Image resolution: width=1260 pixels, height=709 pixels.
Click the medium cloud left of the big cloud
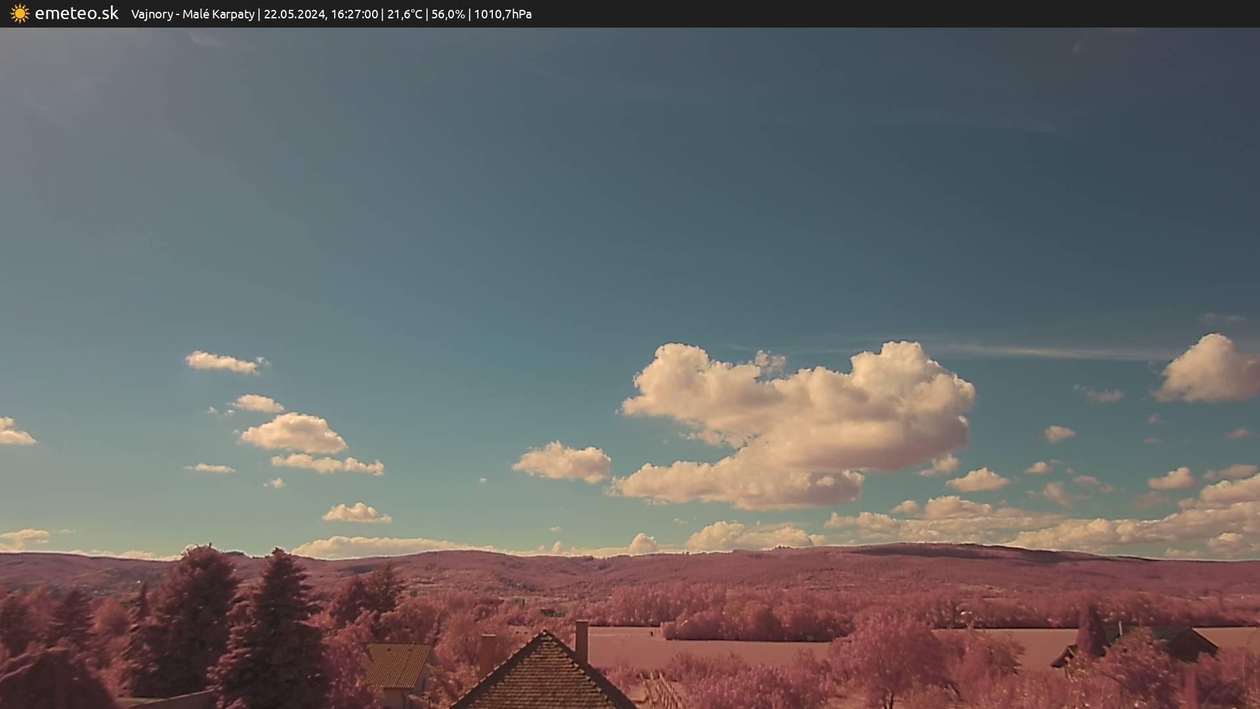pos(563,462)
